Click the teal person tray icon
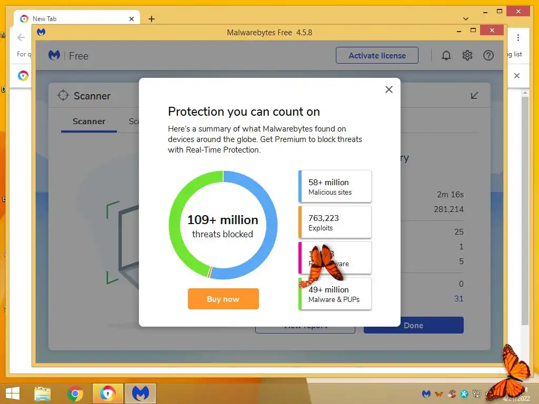Image resolution: width=539 pixels, height=404 pixels. [x=464, y=393]
